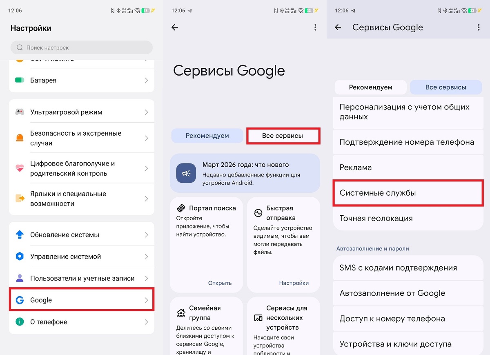
Task: Open overflow menu on middle Google services screen
Action: coord(315,27)
